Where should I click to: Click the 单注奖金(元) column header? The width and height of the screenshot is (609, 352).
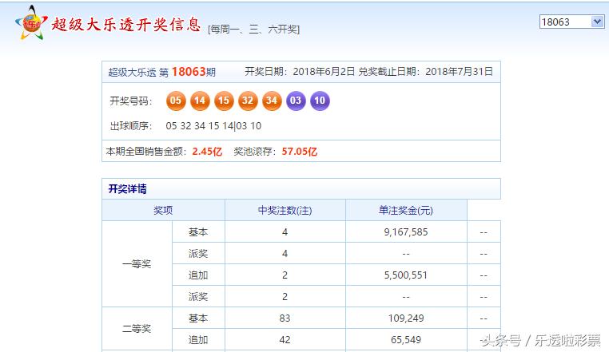[x=406, y=211]
